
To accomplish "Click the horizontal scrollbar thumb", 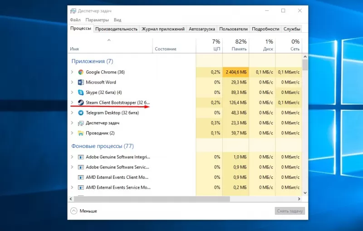I will click(x=152, y=199).
